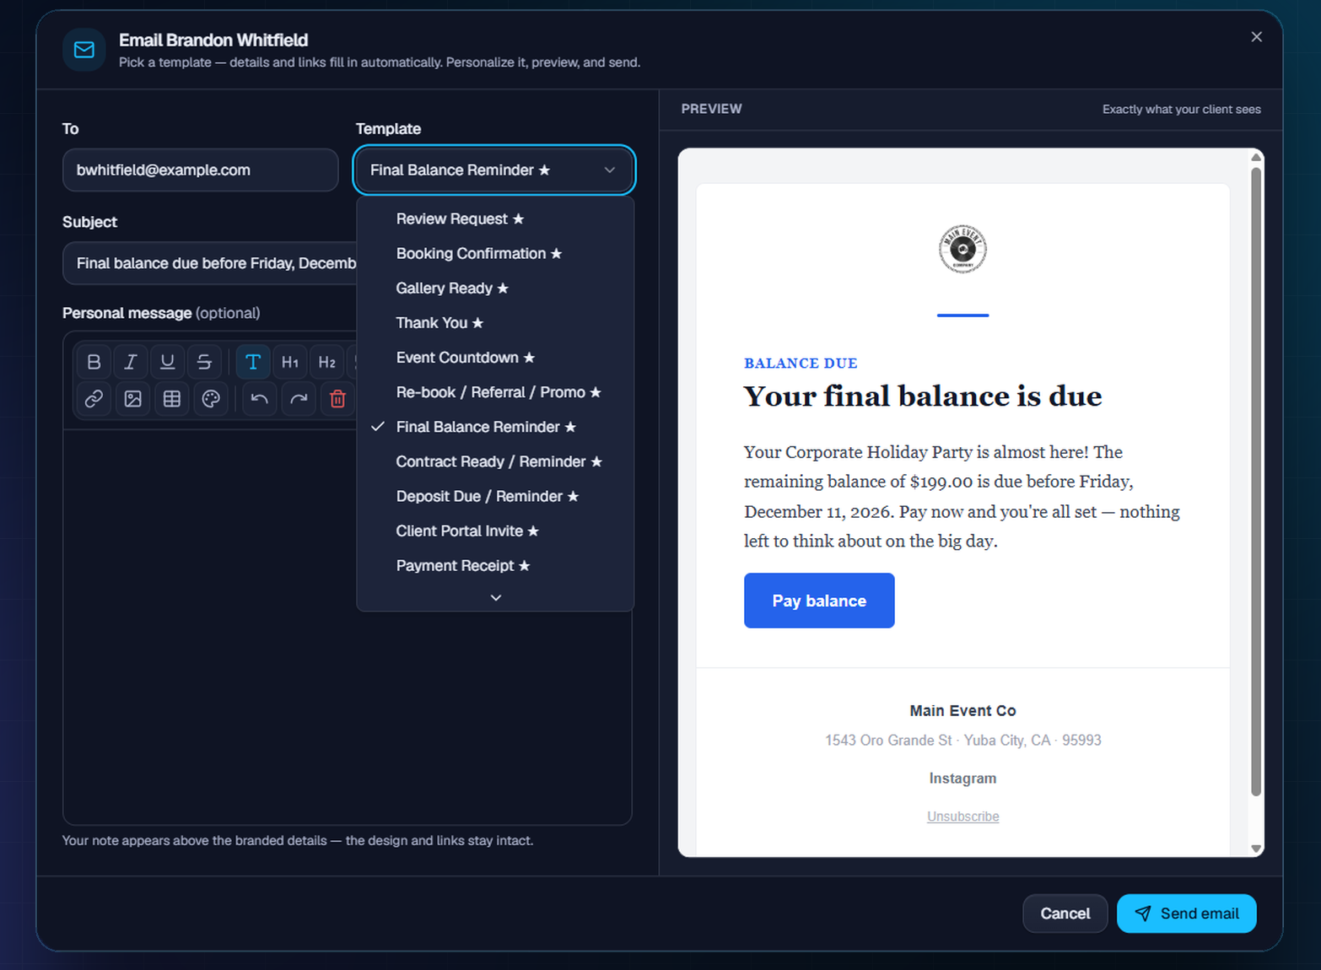
Task: Click the 'Main Event Co' footer name
Action: click(x=962, y=710)
